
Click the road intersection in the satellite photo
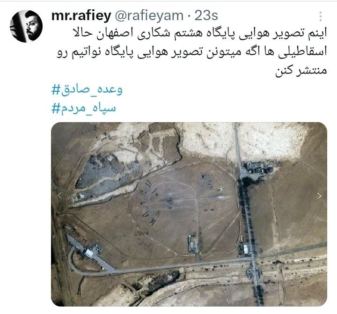253,260
